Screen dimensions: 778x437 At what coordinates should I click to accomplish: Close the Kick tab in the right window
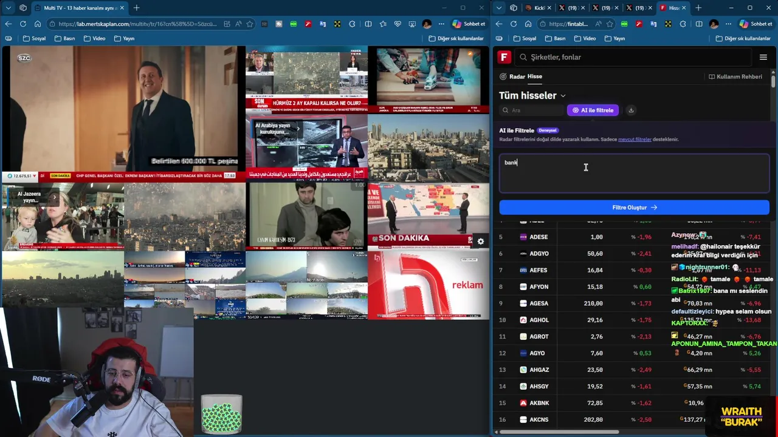pos(549,8)
